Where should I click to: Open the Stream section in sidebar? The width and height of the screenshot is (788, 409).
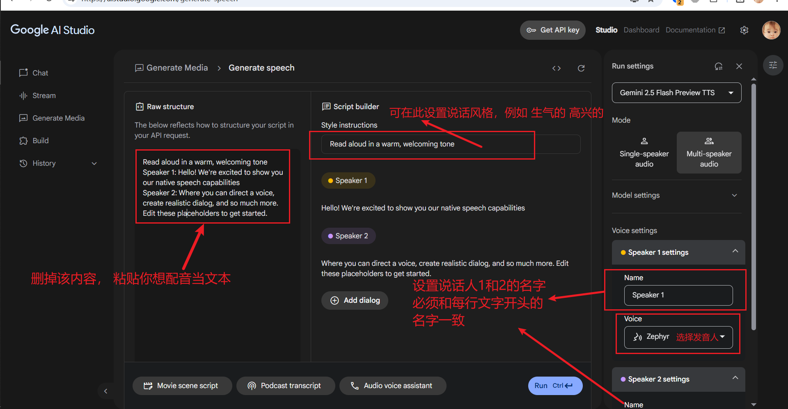[37, 96]
